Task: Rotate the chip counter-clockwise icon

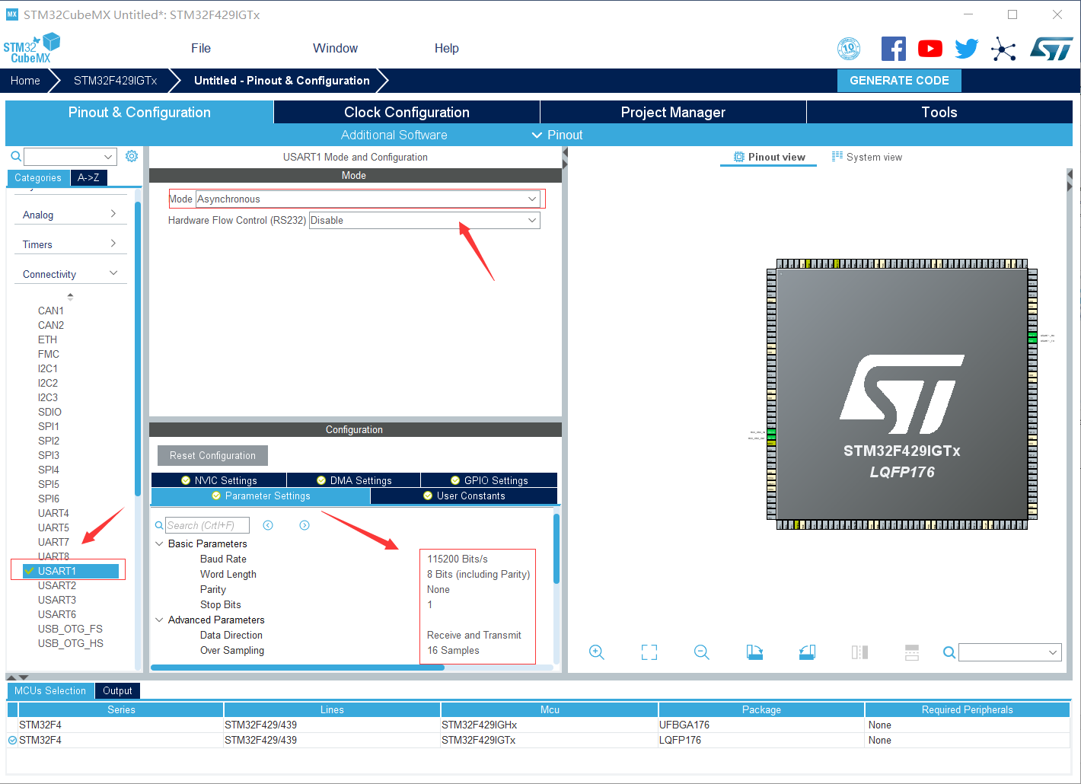Action: (x=807, y=652)
